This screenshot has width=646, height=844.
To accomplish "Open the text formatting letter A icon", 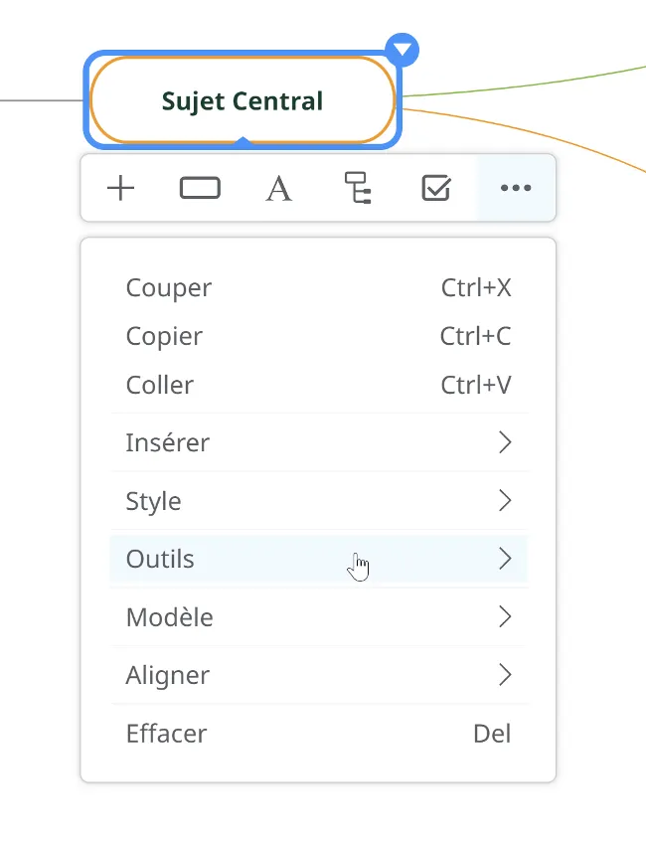I will coord(279,189).
